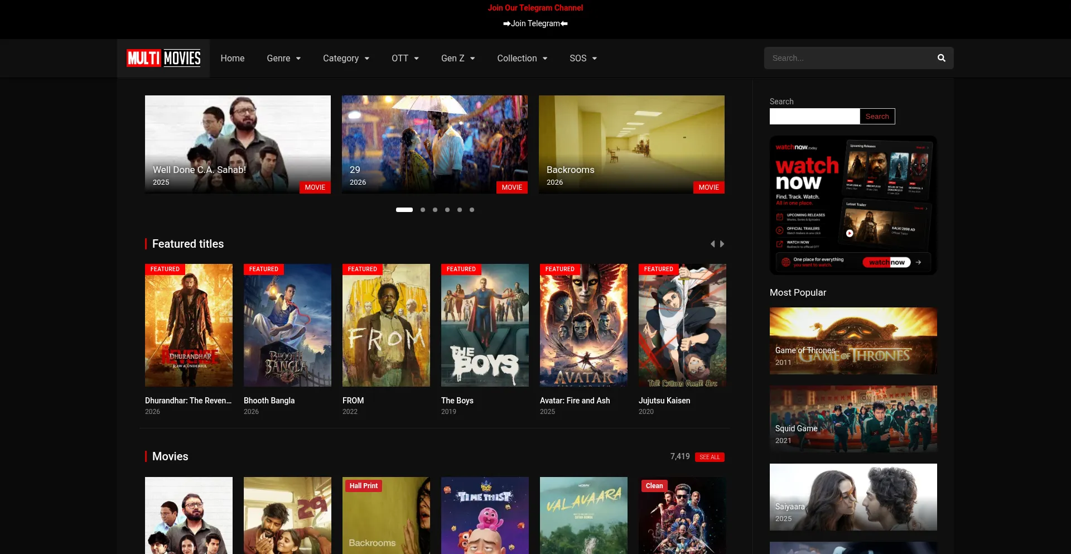Open 29 poster in Movies row
This screenshot has width=1071, height=554.
pos(287,516)
